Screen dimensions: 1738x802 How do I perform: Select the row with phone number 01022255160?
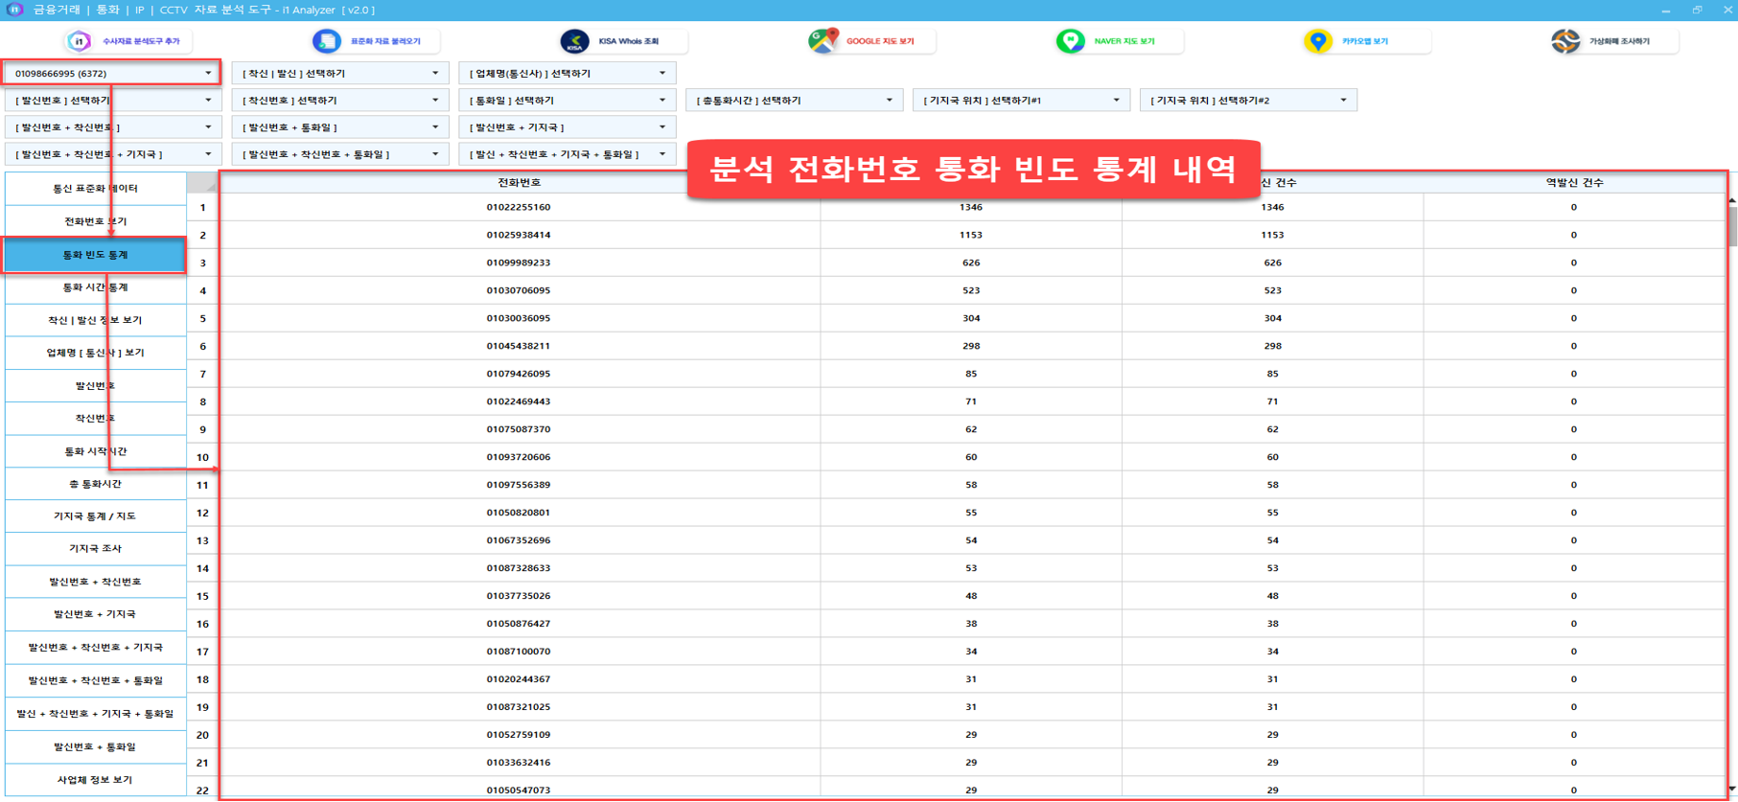pos(519,207)
